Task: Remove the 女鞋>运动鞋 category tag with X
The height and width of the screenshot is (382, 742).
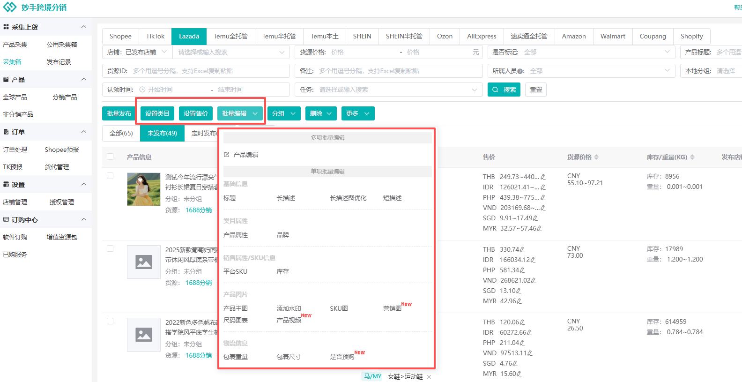Action: [429, 377]
